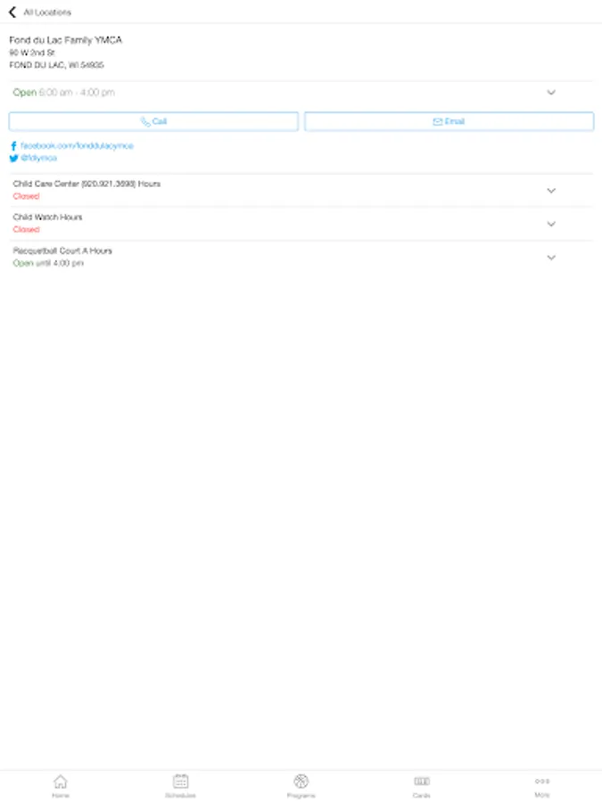Open the Home tab
Viewport: 602px width, 802px height.
point(61,786)
